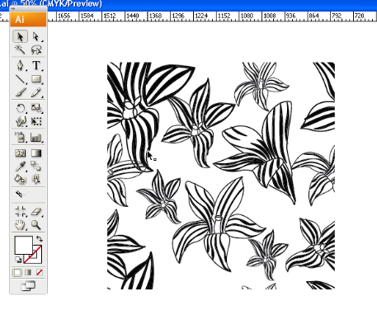The height and width of the screenshot is (310, 377).
Task: Set paint mode to Gradient
Action: pos(28,272)
